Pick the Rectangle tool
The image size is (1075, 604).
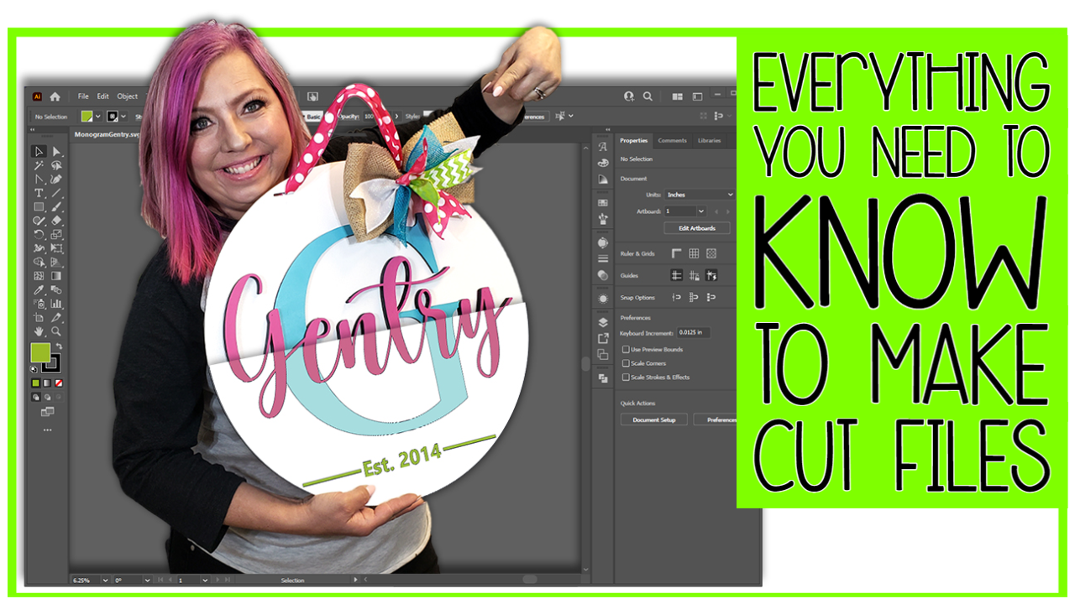[38, 207]
